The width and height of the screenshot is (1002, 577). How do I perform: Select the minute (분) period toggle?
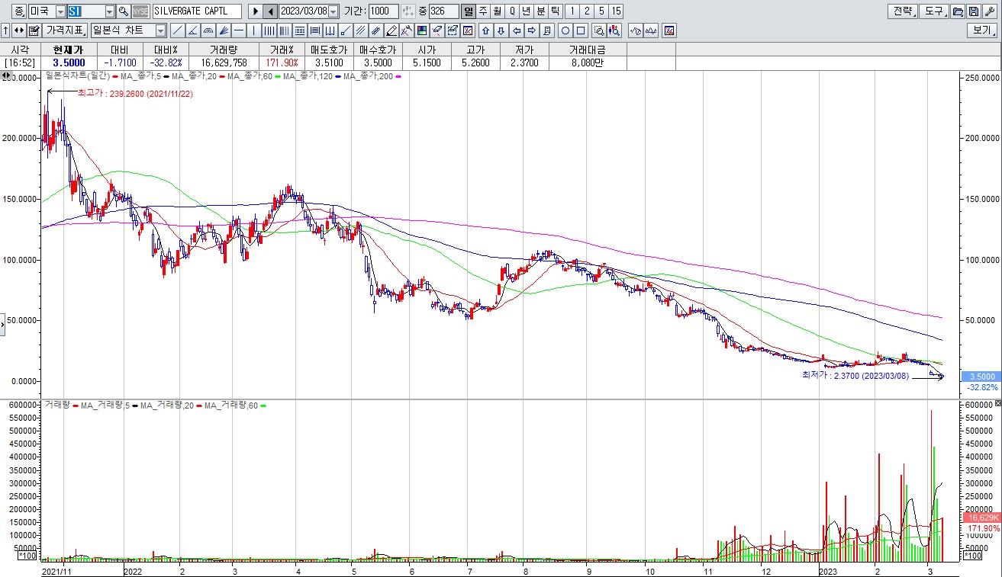[541, 11]
